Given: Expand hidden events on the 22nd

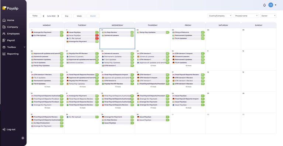Looking at the screenshot, I should point(118,108).
